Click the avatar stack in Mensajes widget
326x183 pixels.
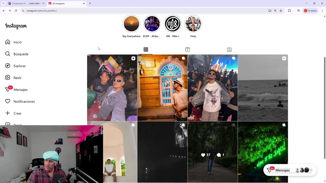pos(302,170)
